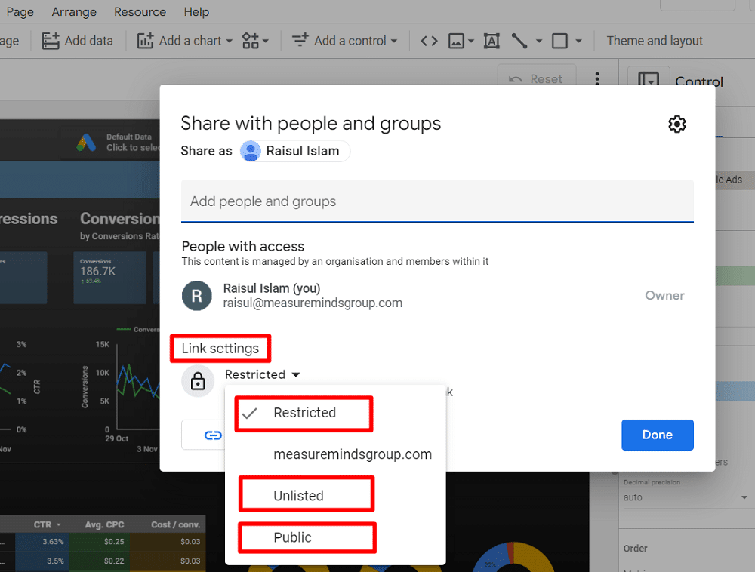Click the Done button
Viewport: 755px width, 572px height.
coord(657,435)
